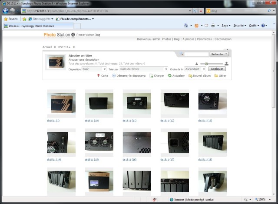Click Internet Mode protégé status text
Screen dimensions: 278x204
(194, 200)
